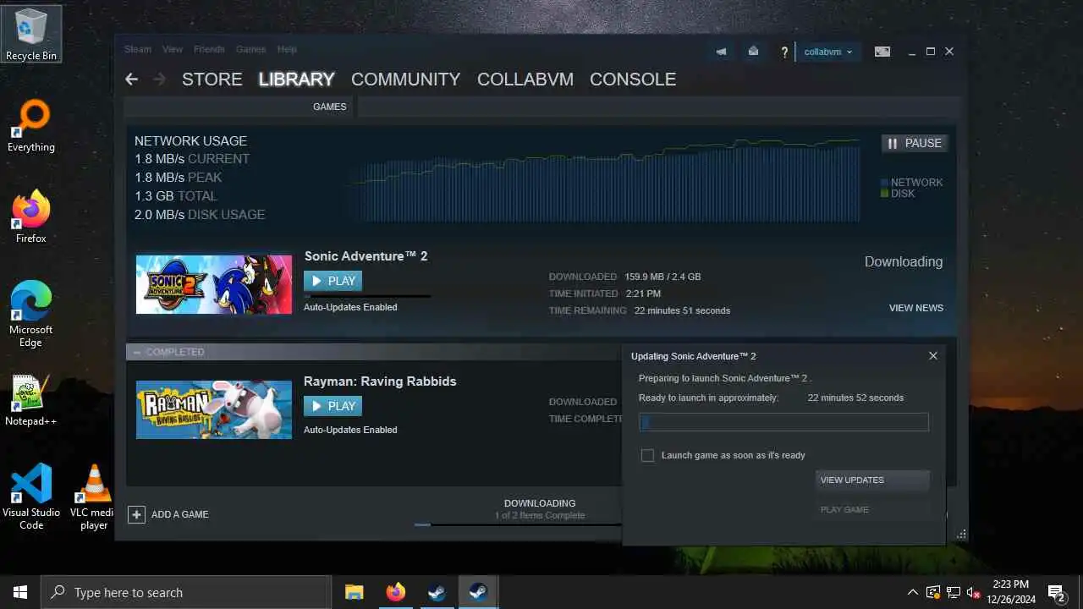Click the network usage graph

tap(605, 181)
